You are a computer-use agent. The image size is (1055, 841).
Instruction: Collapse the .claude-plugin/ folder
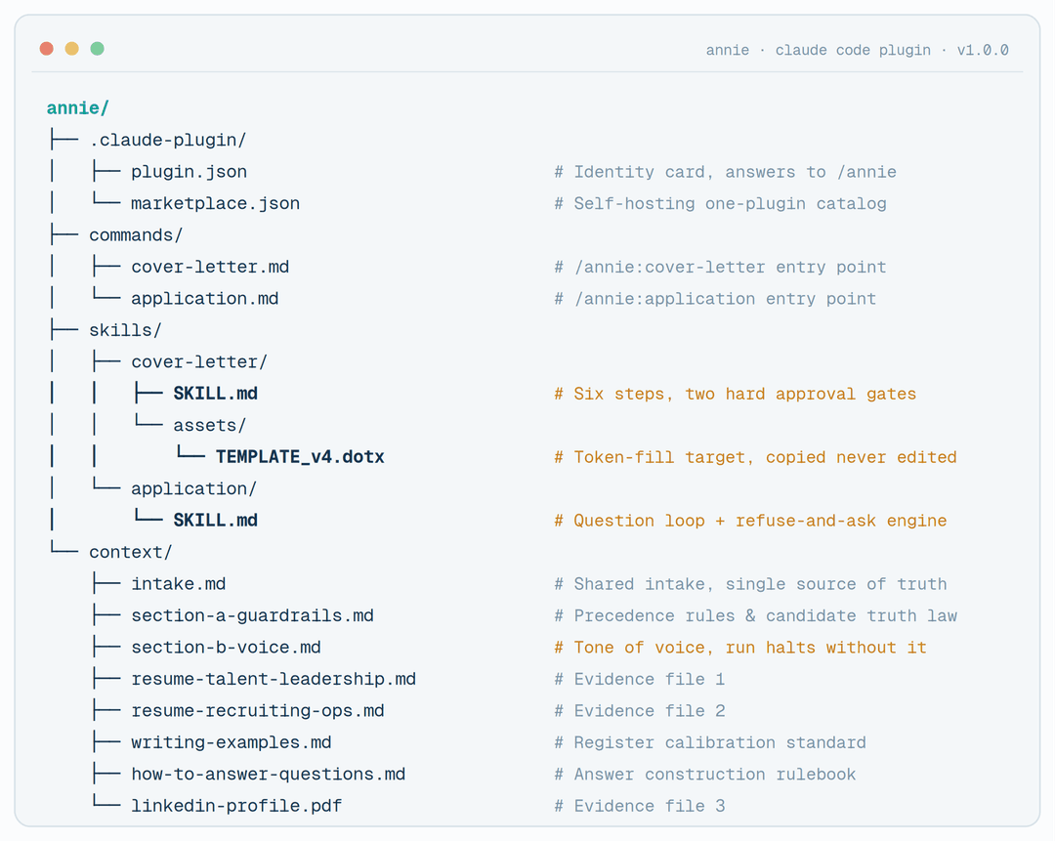coord(168,140)
